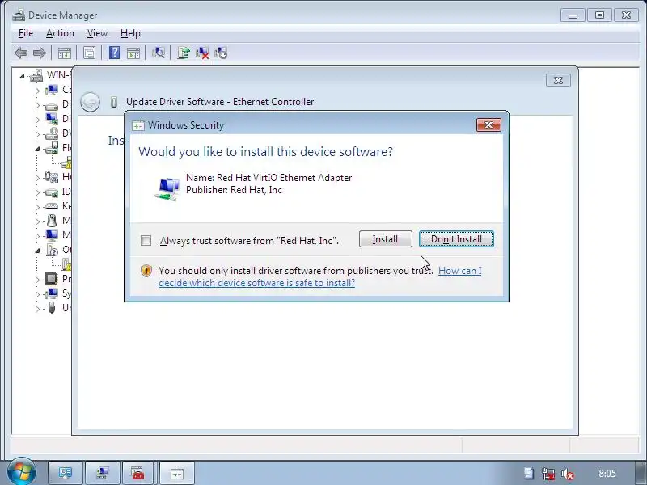This screenshot has height=485, width=647.
Task: Click the Show Desktop strip beside the clock
Action: pos(641,474)
